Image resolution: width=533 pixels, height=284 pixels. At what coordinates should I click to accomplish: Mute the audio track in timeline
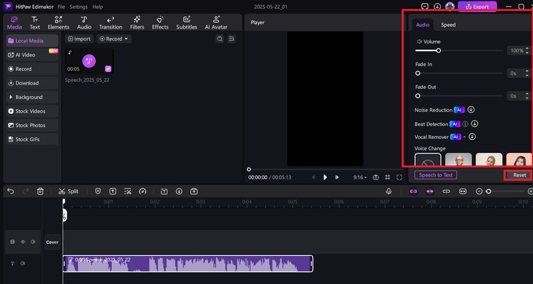22,263
